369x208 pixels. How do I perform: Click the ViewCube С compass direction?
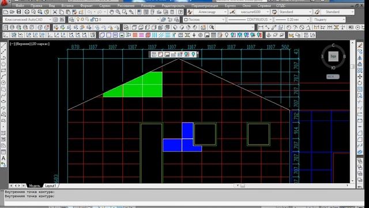(x=333, y=45)
